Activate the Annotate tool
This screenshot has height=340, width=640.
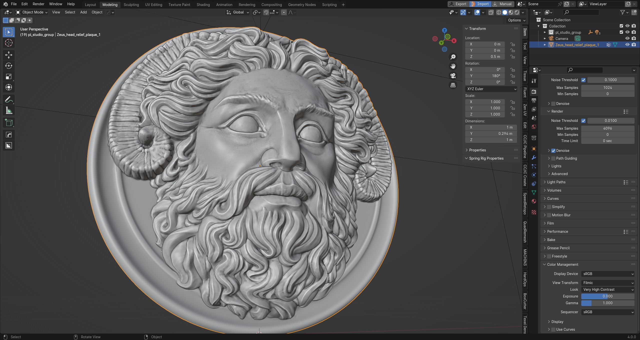pos(9,100)
